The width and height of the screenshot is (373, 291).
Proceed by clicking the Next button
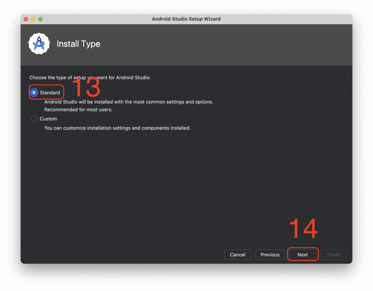pos(303,255)
